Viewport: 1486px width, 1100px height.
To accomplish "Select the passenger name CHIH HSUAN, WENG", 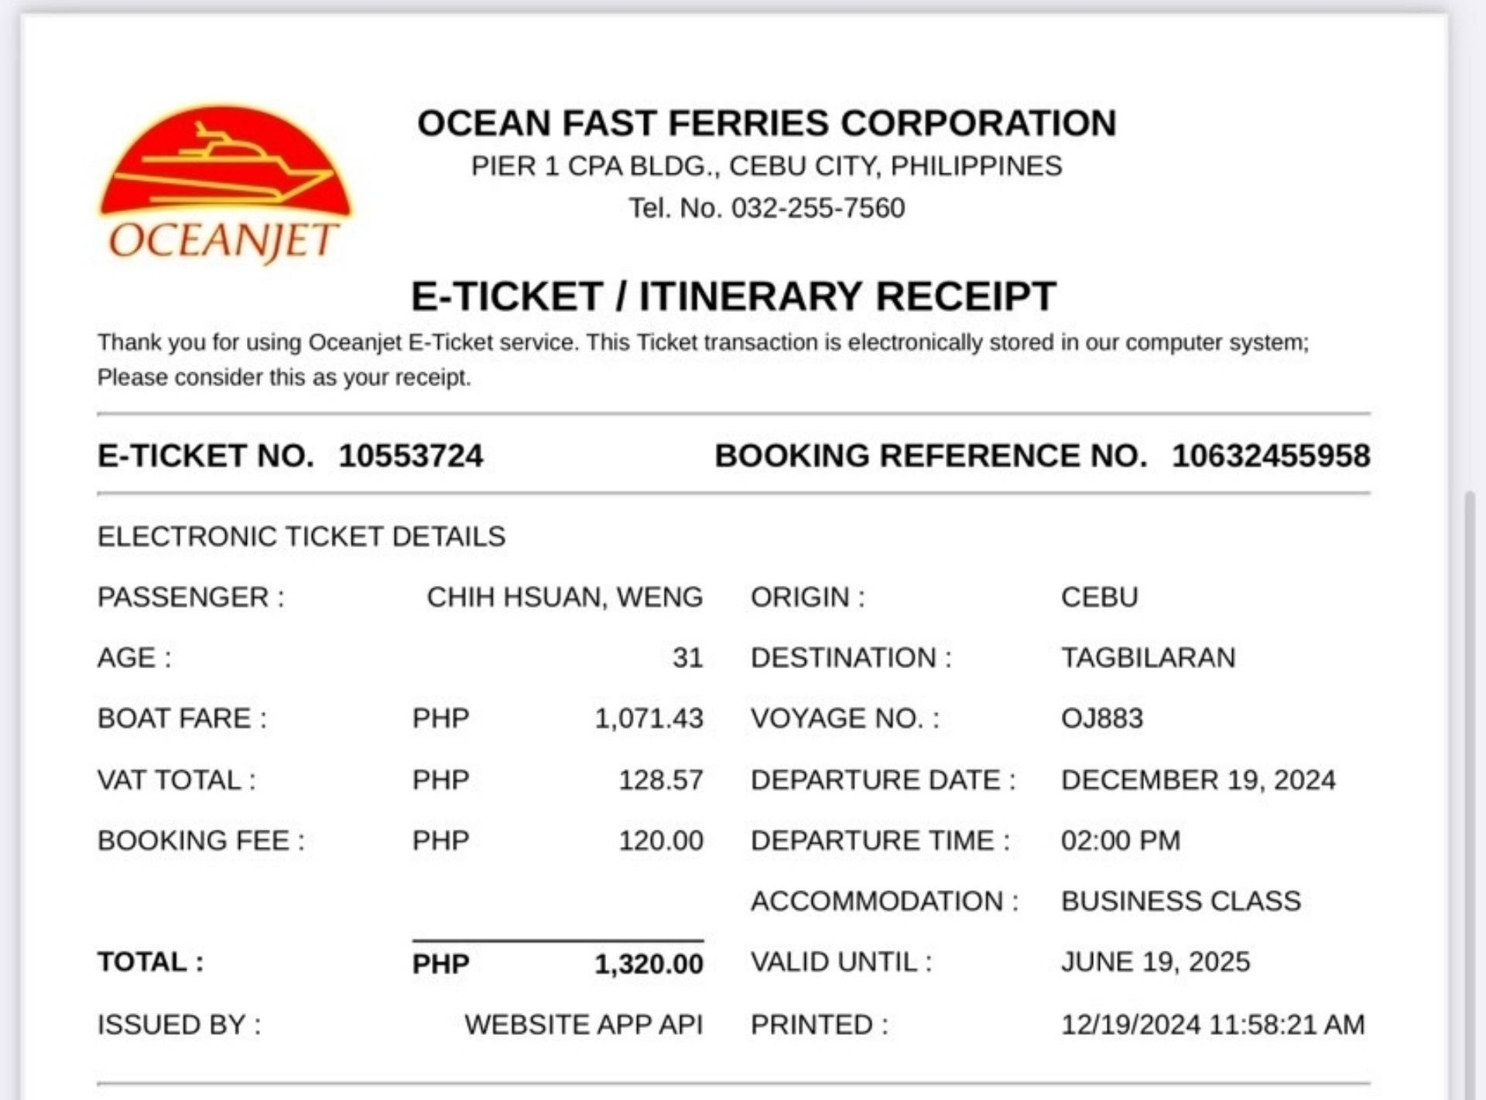I will 565,598.
